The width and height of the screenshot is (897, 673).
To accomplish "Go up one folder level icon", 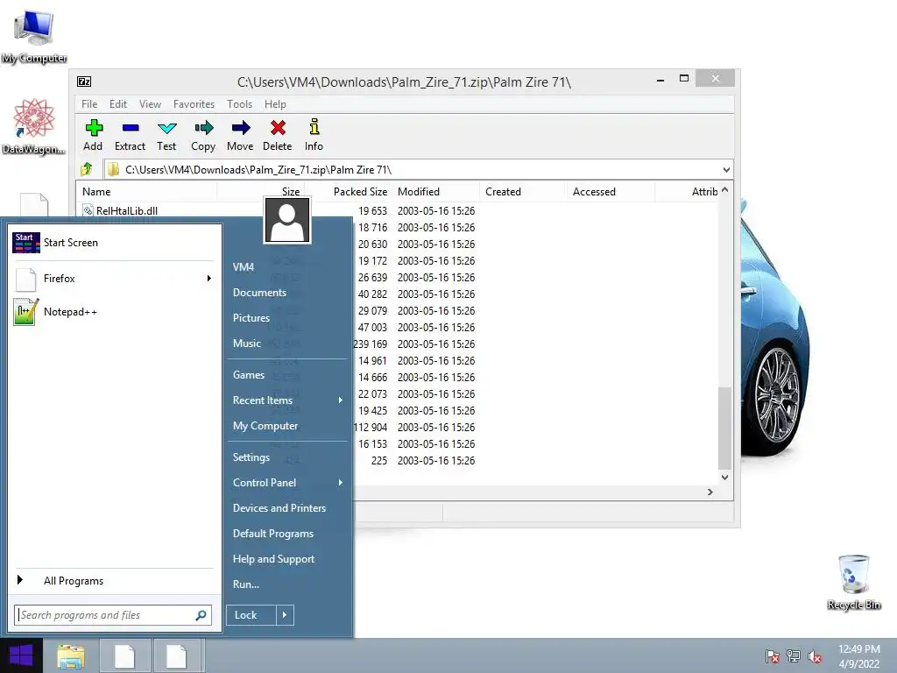I will coord(87,169).
